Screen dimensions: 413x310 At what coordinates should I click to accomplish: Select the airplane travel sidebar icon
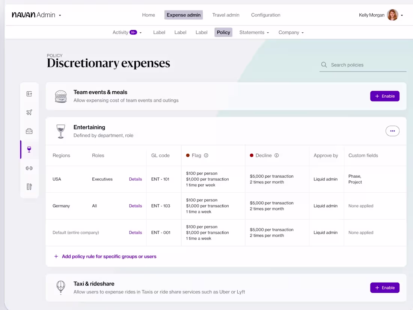click(29, 112)
